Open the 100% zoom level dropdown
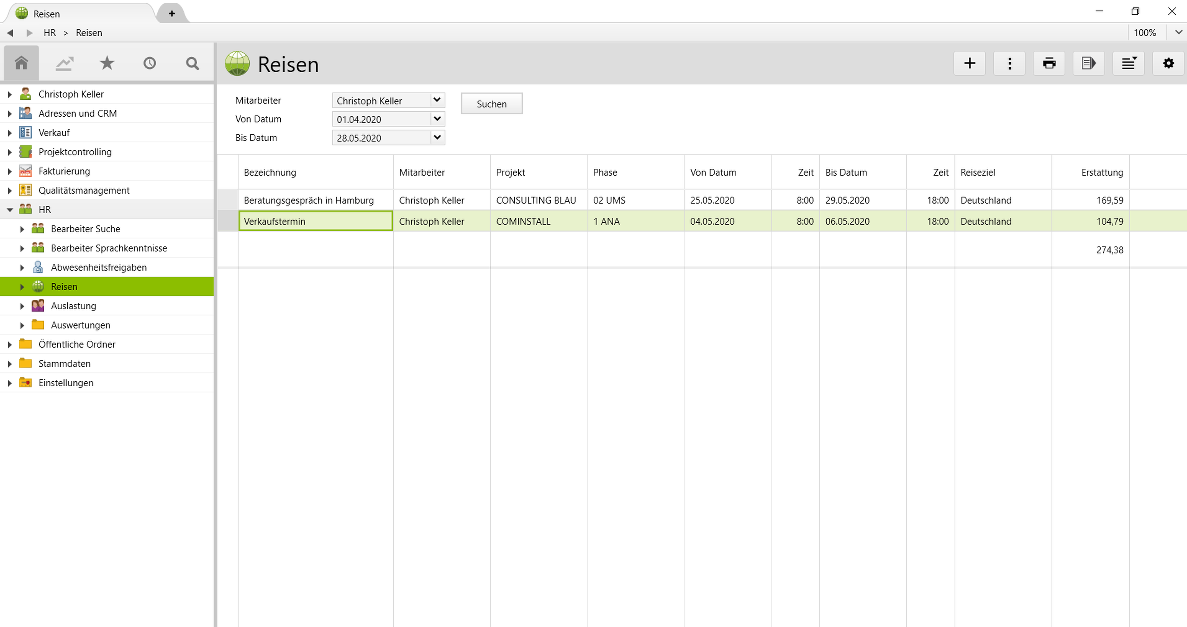The width and height of the screenshot is (1187, 627). [1178, 32]
